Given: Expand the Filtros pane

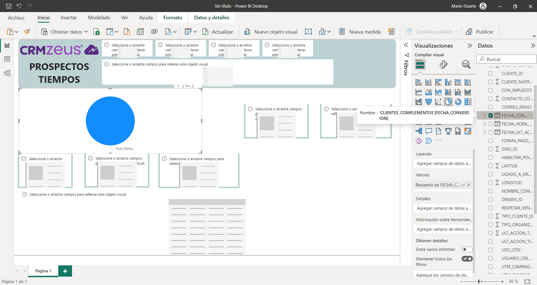Looking at the screenshot, I should tap(406, 45).
